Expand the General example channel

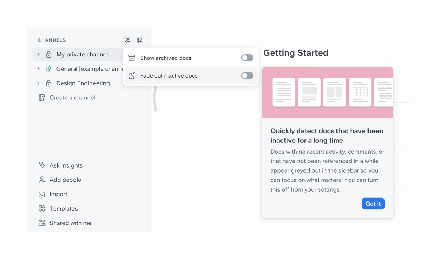39,68
